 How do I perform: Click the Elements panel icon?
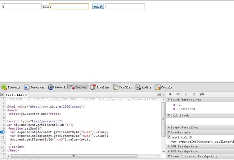[x=4, y=87]
